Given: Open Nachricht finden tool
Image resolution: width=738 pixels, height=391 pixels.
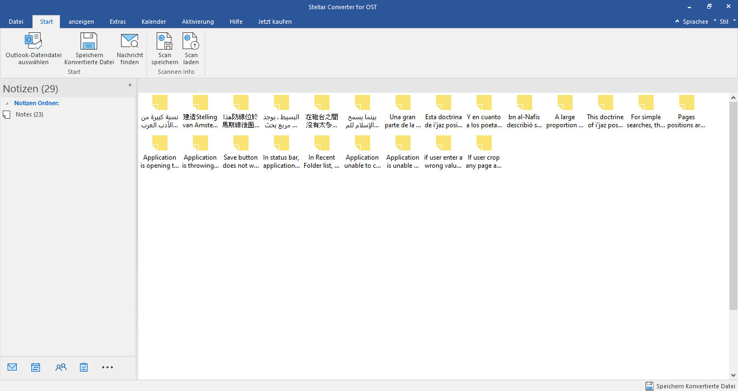Looking at the screenshot, I should (130, 42).
